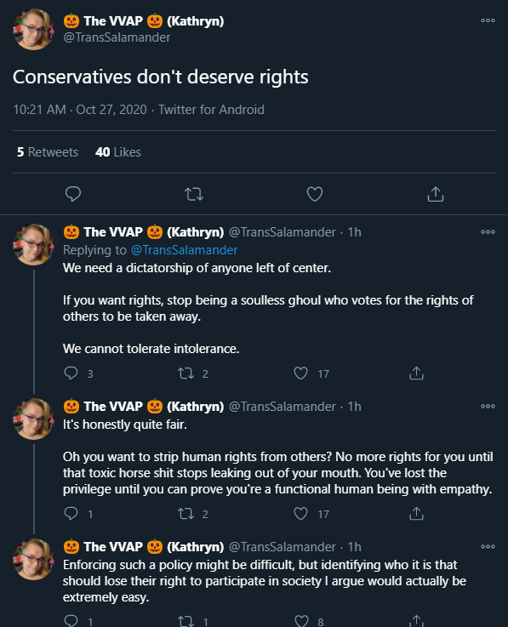Open more options on first reply tweet
508x627 pixels.
(488, 232)
